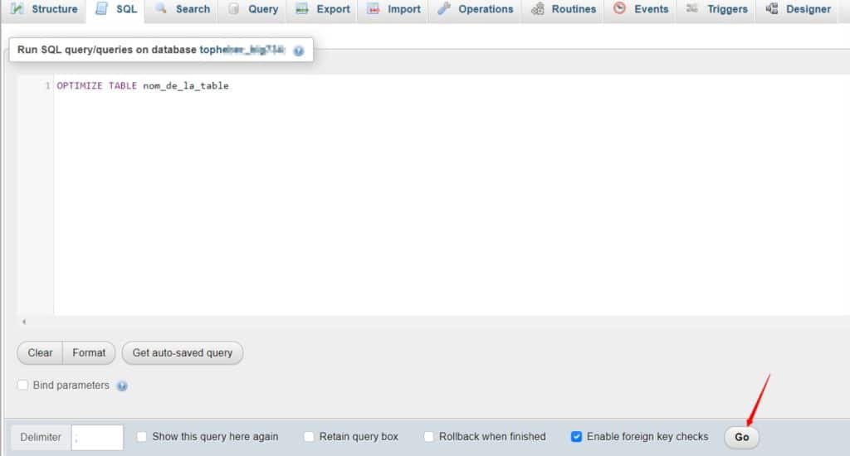This screenshot has height=456, width=850.
Task: Open the Designer tab
Action: coord(798,9)
